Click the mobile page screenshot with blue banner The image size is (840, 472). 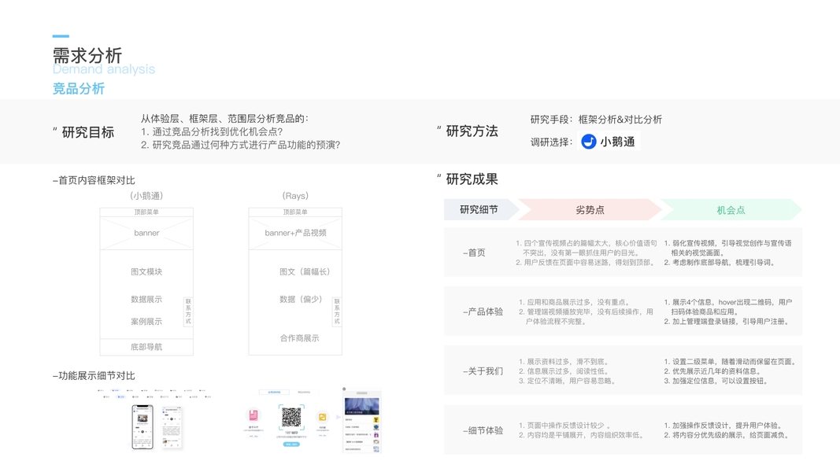[x=362, y=422]
